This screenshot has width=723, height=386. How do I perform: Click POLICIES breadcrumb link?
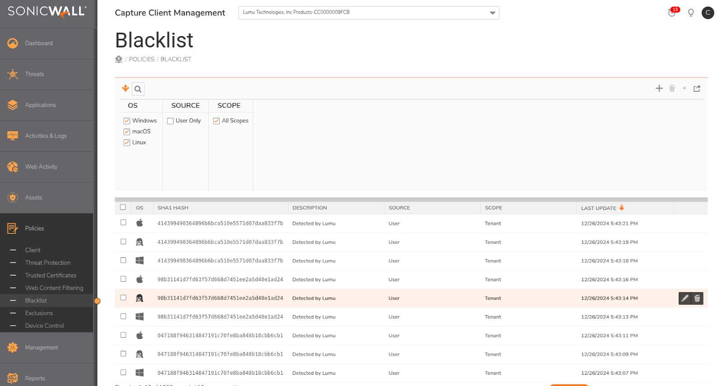click(x=141, y=59)
